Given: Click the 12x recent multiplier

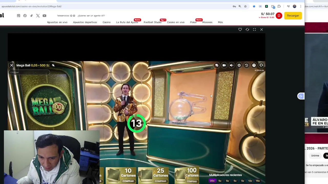Looking at the screenshot, I should pos(250,181).
